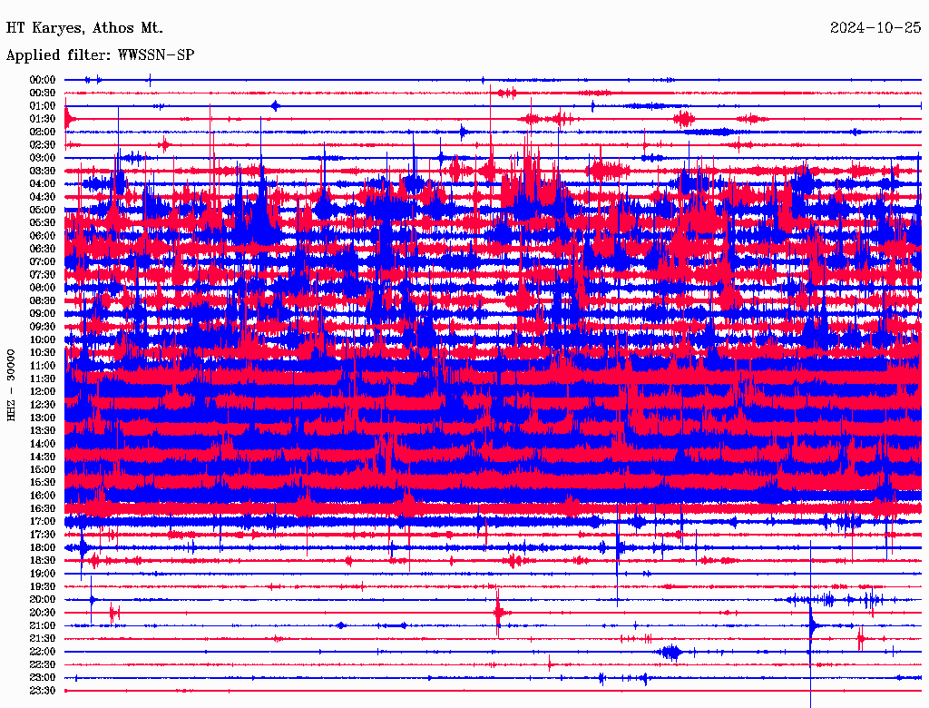
Task: Select the 06:30 time label
Action: click(43, 249)
